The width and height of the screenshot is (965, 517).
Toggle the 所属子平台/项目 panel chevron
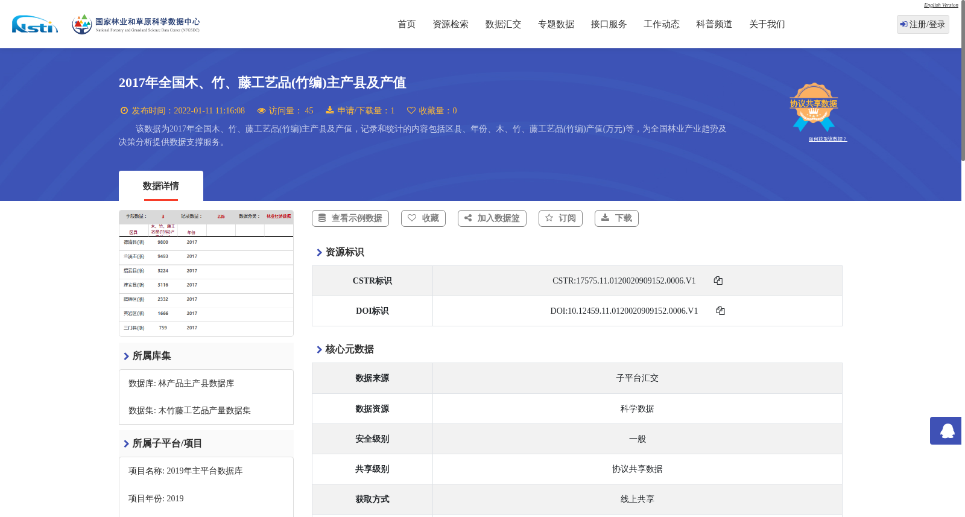126,443
